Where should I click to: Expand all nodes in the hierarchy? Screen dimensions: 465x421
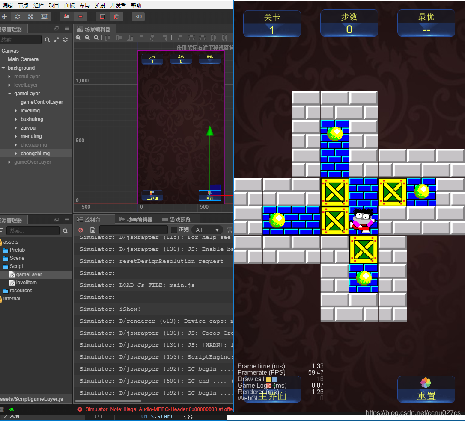click(x=56, y=40)
